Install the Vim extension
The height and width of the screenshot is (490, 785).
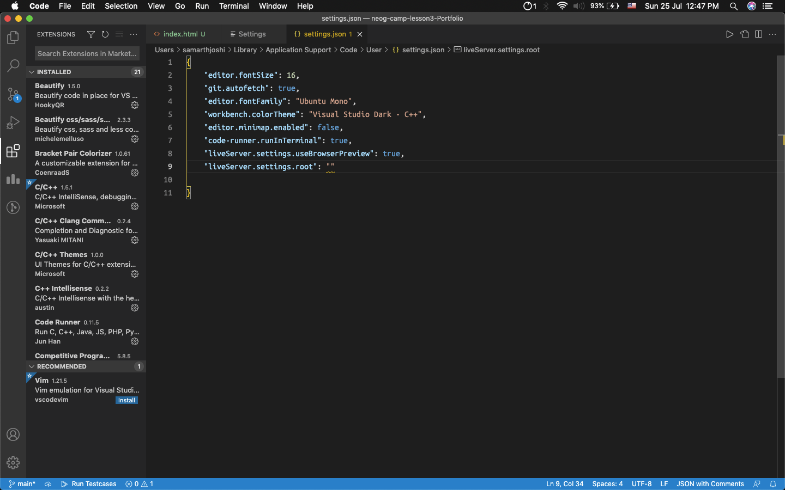[126, 400]
